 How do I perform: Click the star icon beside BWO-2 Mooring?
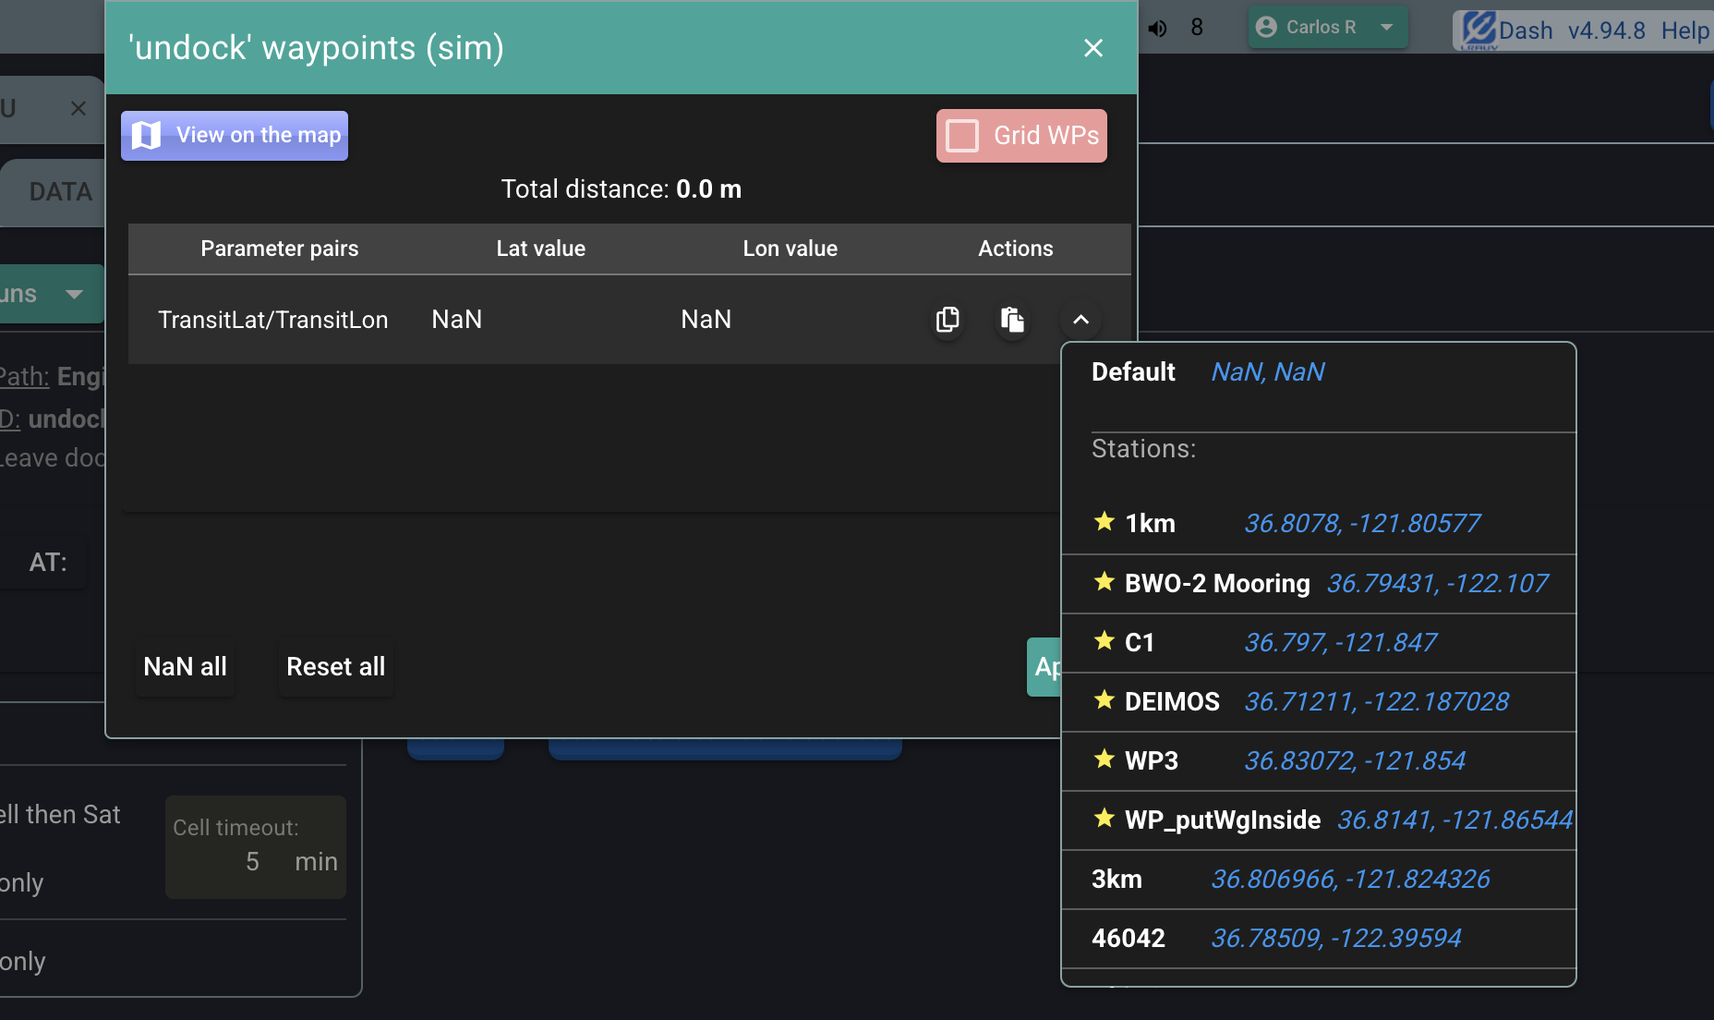[x=1104, y=581]
